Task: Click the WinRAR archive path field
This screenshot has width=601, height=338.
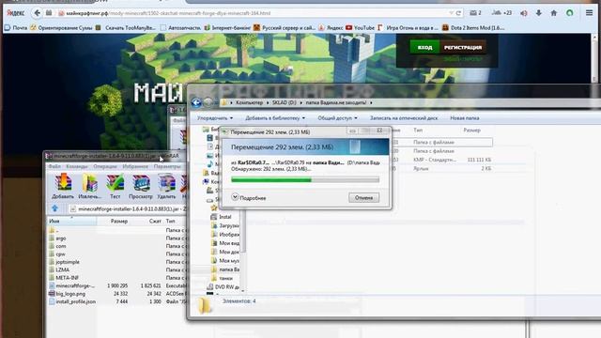Action: click(x=128, y=208)
